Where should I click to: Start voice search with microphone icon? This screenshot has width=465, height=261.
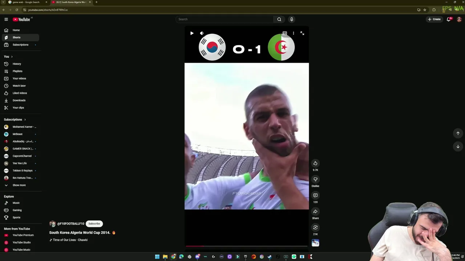pos(291,19)
